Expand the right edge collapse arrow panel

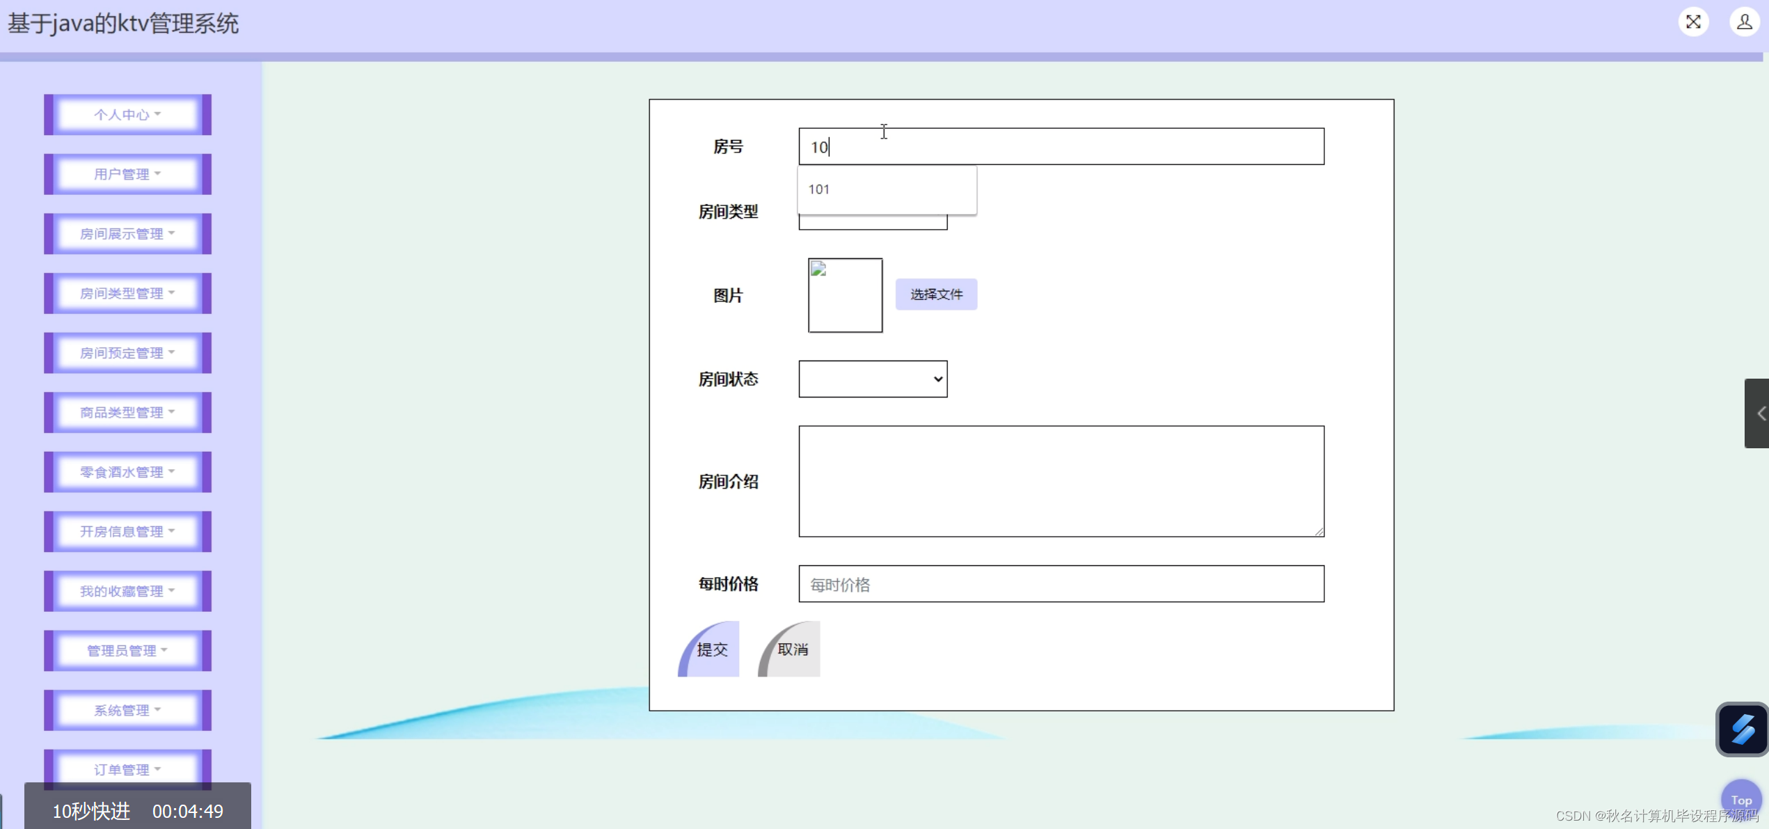point(1758,413)
